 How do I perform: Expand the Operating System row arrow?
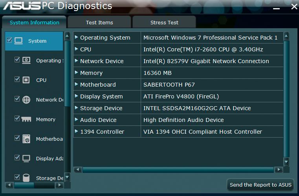[x=77, y=37]
